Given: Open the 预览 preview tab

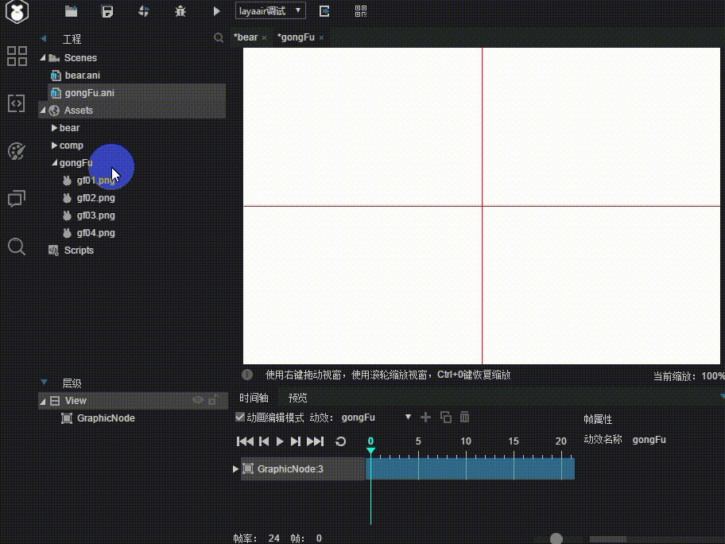Looking at the screenshot, I should point(297,398).
